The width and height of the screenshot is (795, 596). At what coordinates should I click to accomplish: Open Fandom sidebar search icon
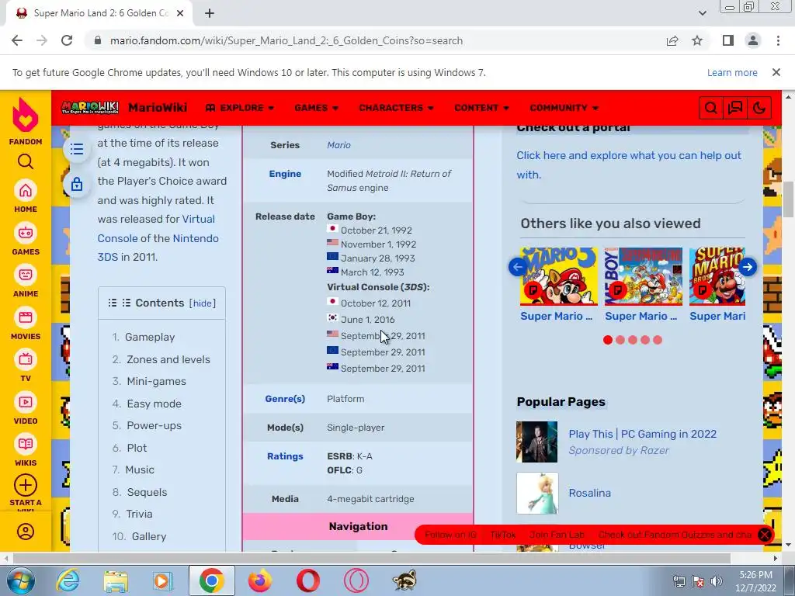pos(26,161)
